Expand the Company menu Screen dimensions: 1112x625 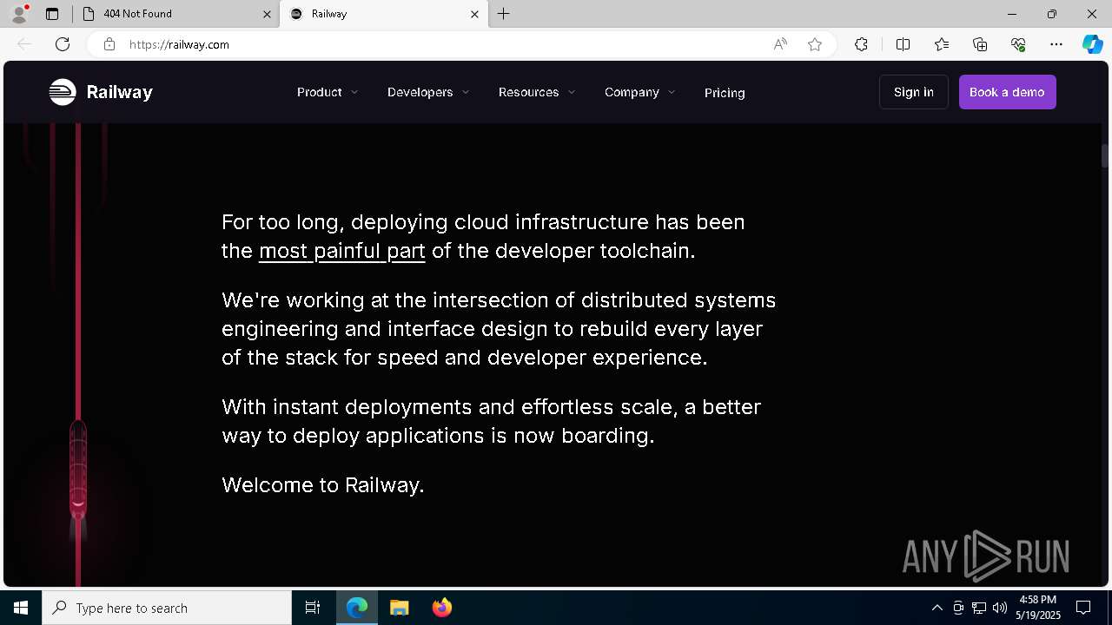click(640, 92)
